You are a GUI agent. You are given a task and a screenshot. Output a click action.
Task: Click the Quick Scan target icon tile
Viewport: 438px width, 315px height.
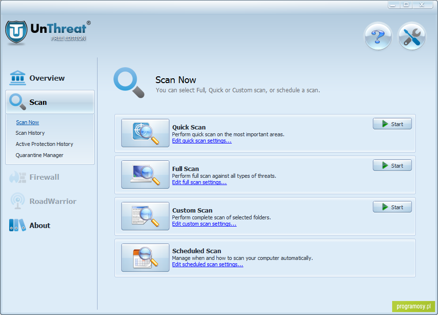[x=145, y=133]
